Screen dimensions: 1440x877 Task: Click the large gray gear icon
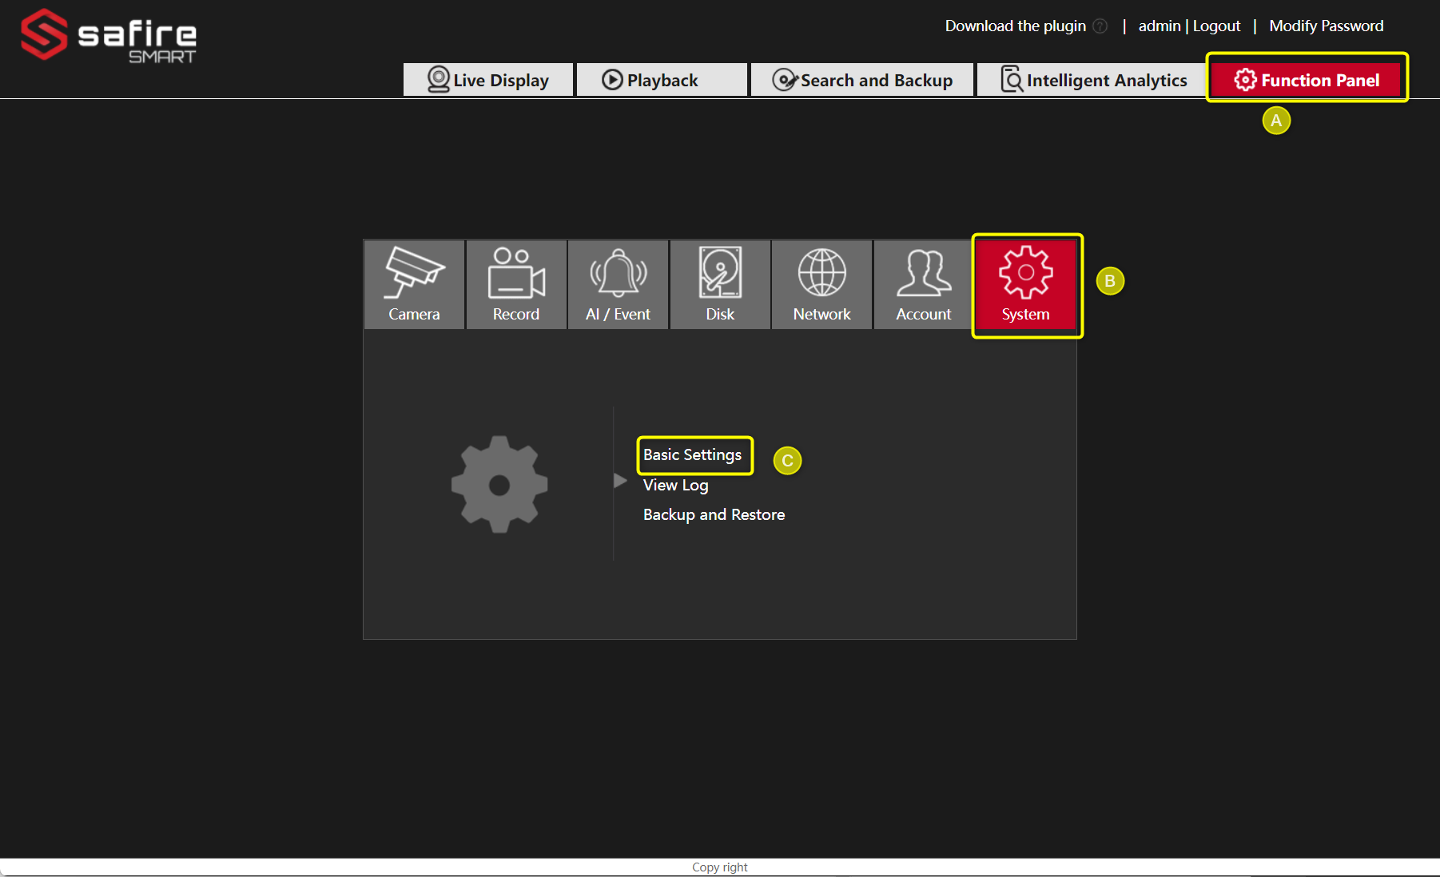[x=499, y=484]
